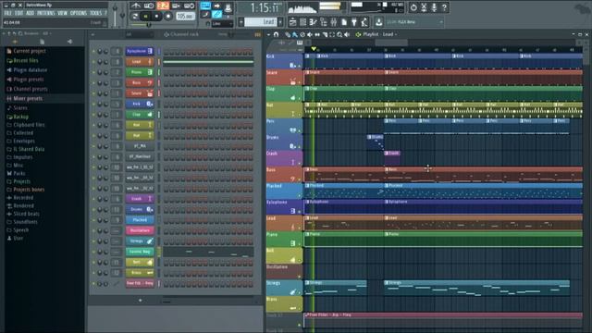Toggle the metronome button
The width and height of the screenshot is (592, 333).
pyautogui.click(x=136, y=6)
